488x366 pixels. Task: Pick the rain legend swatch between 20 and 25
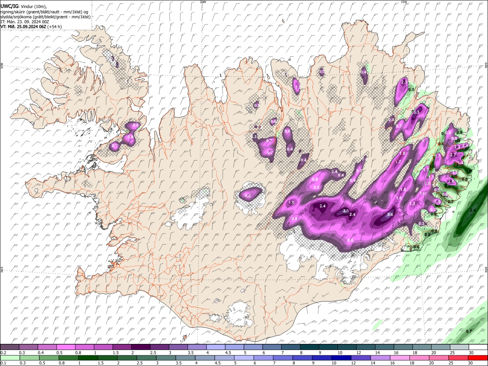coord(438,358)
